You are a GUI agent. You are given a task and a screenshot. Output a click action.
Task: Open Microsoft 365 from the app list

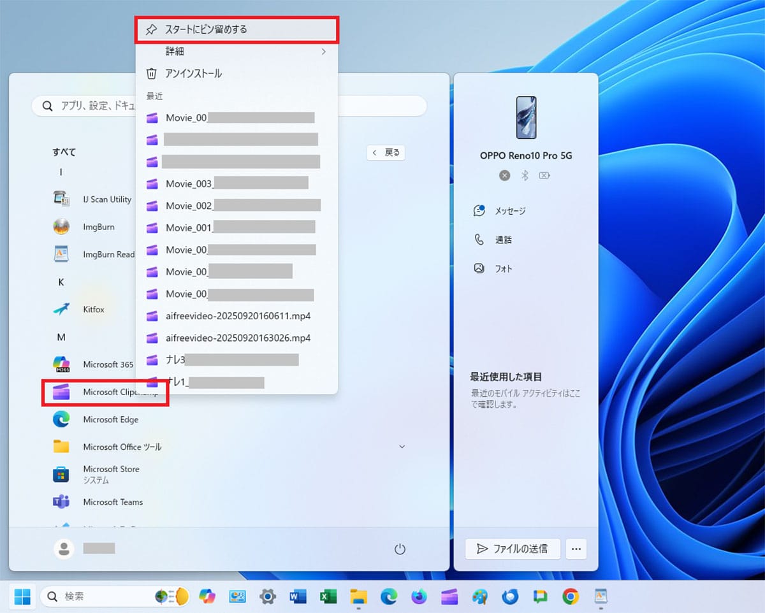point(92,364)
